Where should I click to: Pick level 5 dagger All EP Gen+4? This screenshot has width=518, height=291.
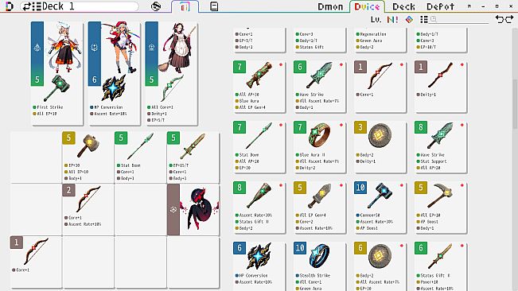tap(319, 208)
